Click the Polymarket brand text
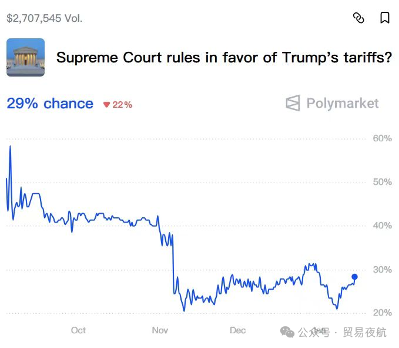Image resolution: width=399 pixels, height=348 pixels. tap(343, 104)
